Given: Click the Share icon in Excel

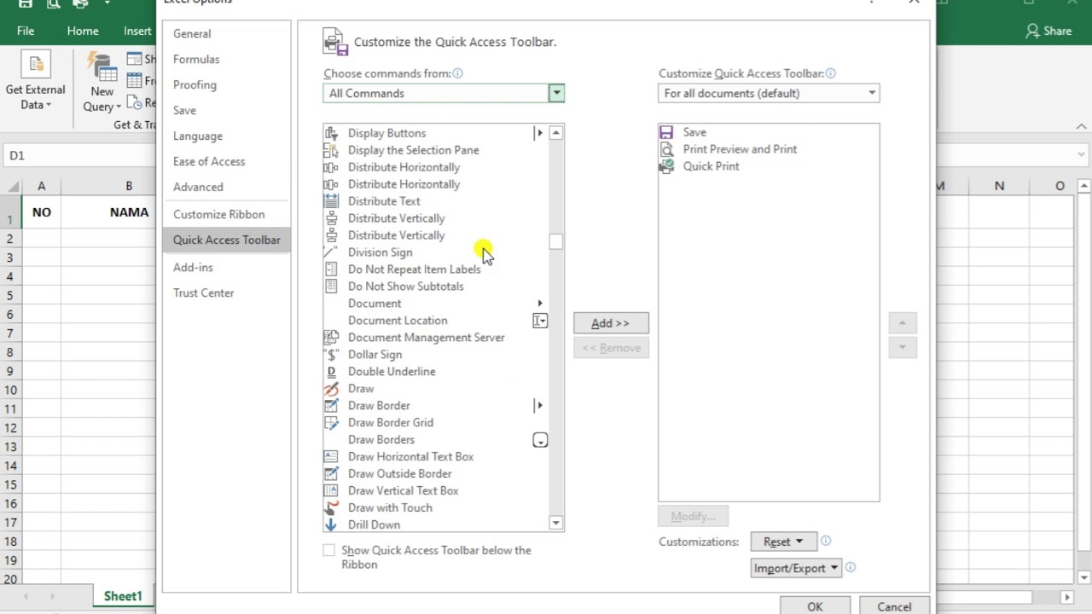Looking at the screenshot, I should (x=1048, y=31).
